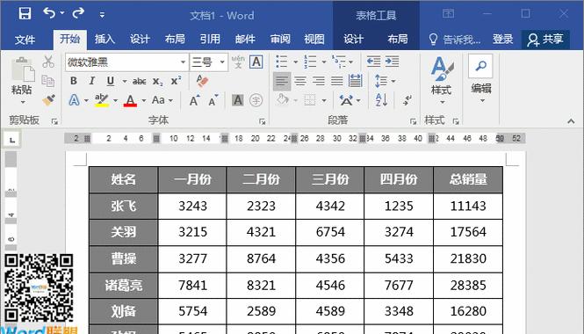Click the Tell me (告诉我) search box
Image resolution: width=584 pixels, height=334 pixels.
tap(454, 40)
